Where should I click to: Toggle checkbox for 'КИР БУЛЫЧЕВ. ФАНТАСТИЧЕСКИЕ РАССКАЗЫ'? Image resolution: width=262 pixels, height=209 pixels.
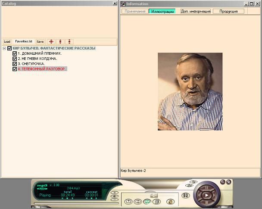[9, 48]
